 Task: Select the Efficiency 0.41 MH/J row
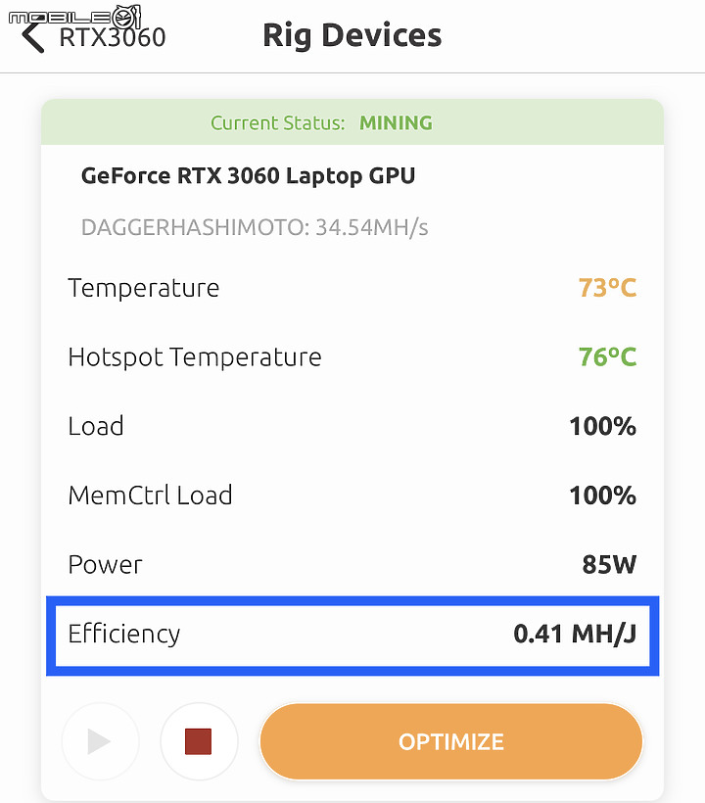point(352,635)
